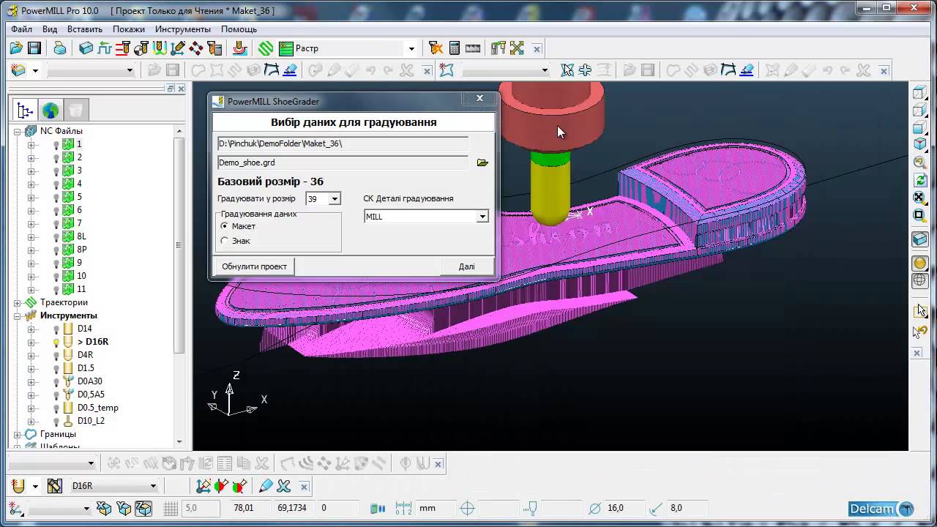This screenshot has height=527, width=937.
Task: Select the wireframe globe icon
Action: pyautogui.click(x=920, y=280)
